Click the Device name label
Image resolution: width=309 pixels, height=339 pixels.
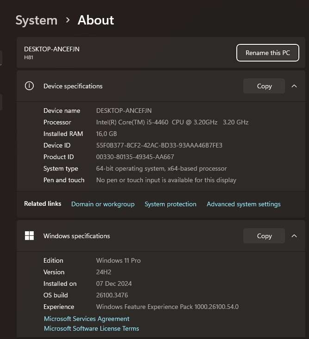(62, 111)
